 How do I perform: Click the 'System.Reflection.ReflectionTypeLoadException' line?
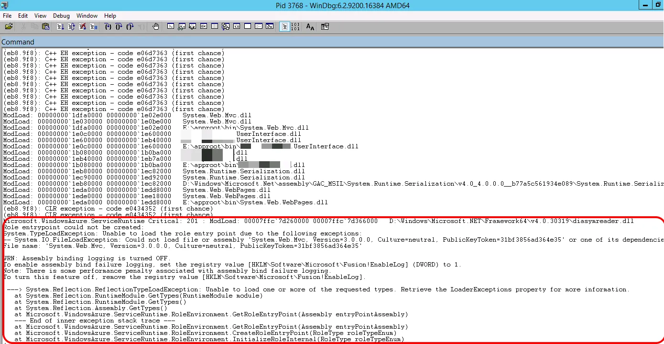[x=318, y=289]
